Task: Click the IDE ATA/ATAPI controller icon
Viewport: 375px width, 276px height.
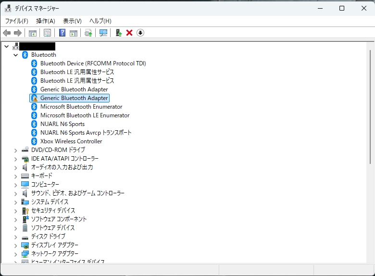Action: (x=25, y=159)
